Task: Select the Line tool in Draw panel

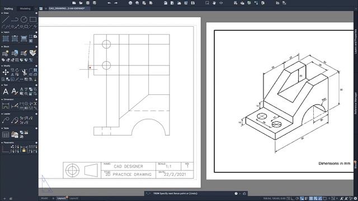Action: [6, 20]
